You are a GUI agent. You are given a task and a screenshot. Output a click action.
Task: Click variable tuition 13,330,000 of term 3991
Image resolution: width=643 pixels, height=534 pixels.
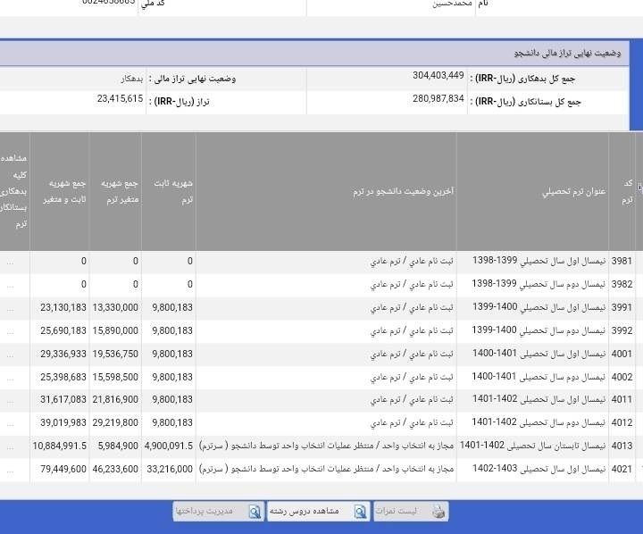115,307
